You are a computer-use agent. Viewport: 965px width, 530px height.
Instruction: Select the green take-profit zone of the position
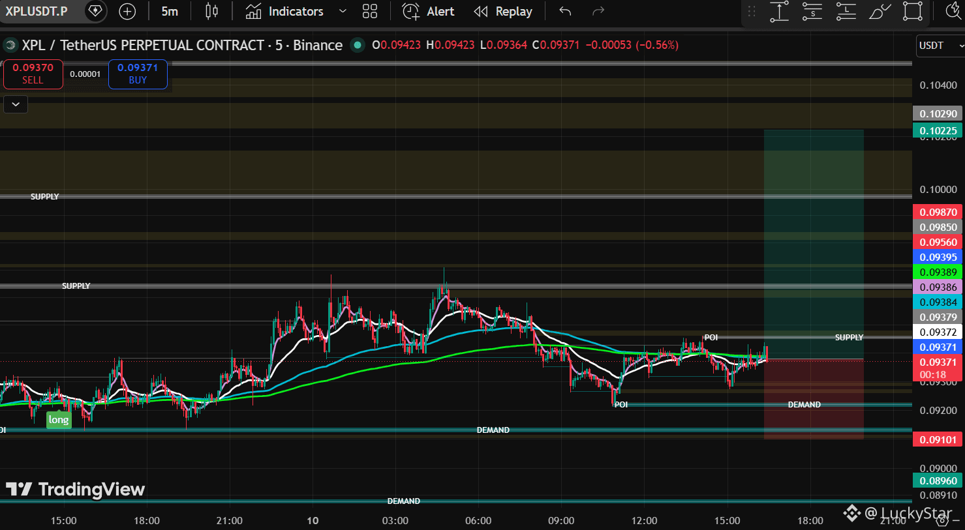[x=814, y=244]
